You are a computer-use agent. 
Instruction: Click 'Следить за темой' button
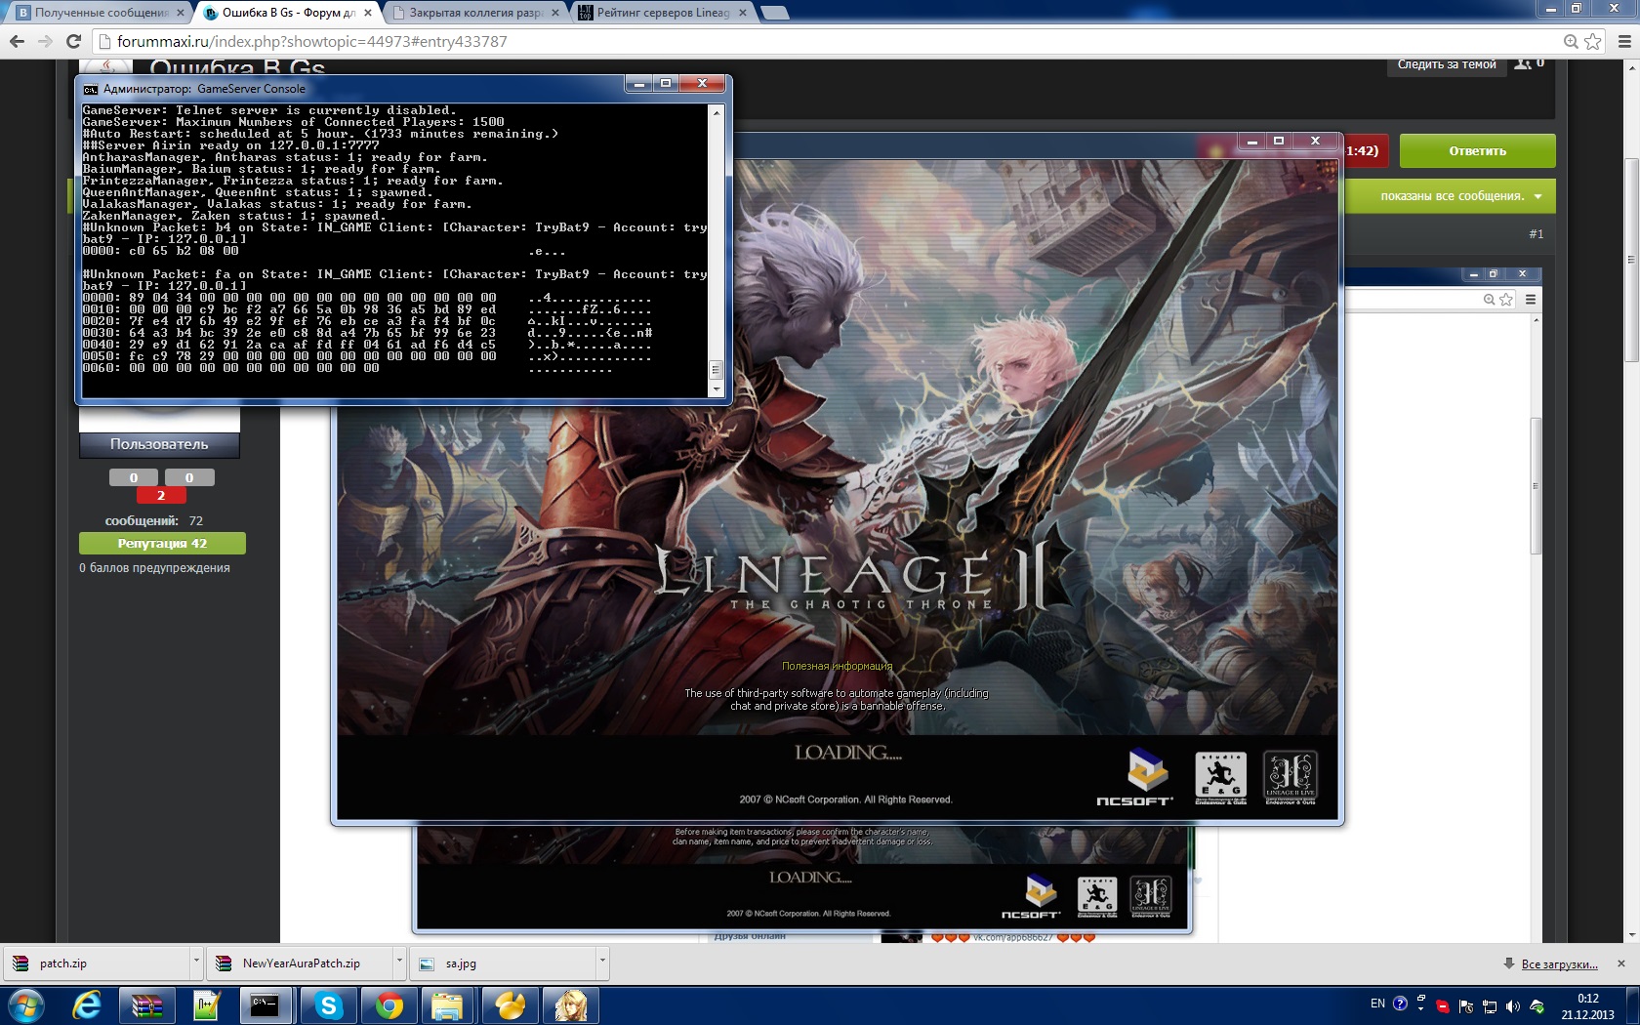pos(1446,64)
